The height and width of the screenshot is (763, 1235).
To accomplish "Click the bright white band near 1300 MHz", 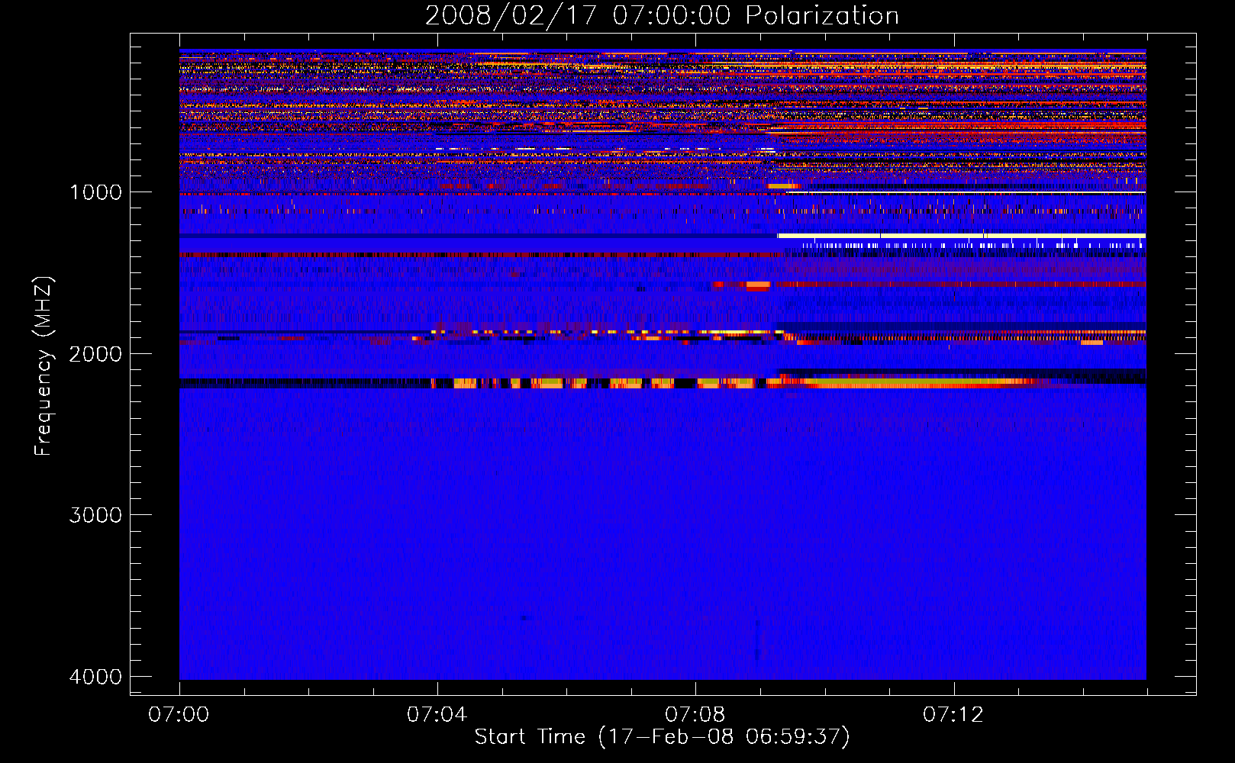I will click(962, 236).
